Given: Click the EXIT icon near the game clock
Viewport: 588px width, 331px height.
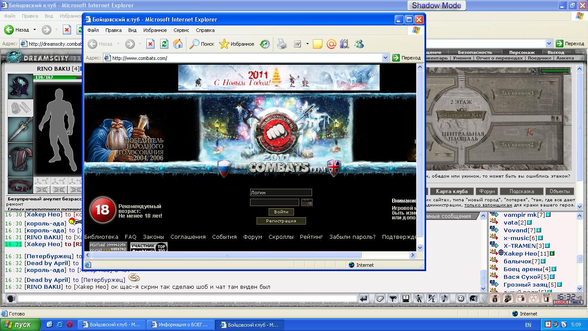Looking at the screenshot, I should click(546, 298).
